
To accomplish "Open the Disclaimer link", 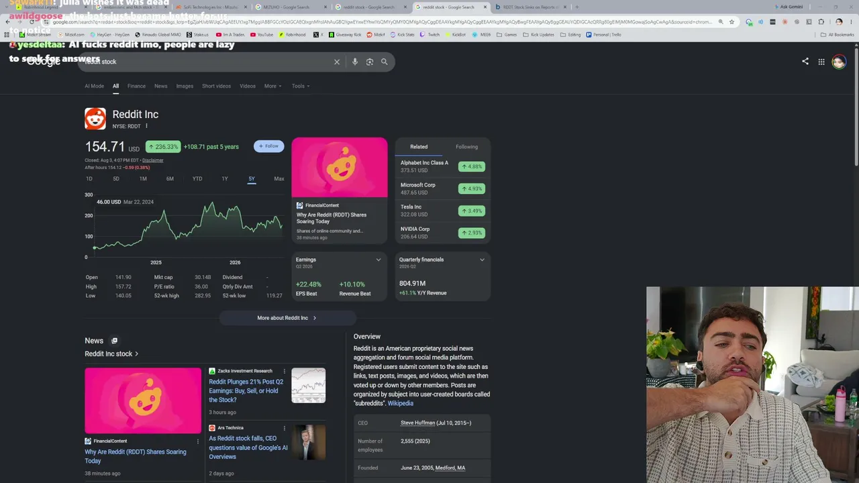I will pos(152,160).
